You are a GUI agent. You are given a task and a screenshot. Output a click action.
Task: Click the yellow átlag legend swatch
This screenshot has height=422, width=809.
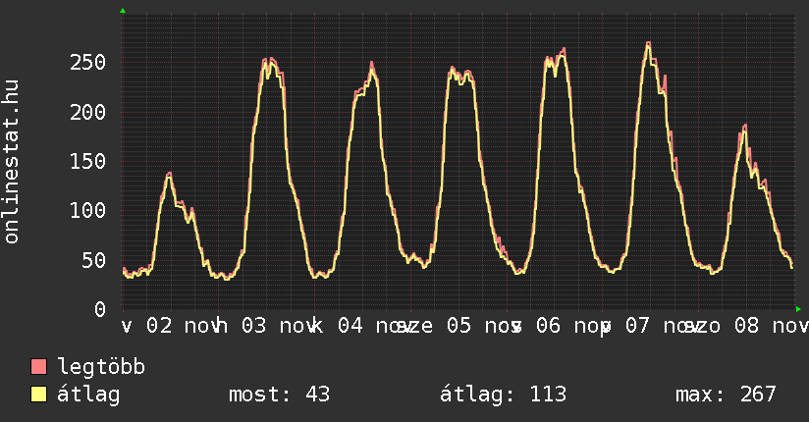point(39,395)
